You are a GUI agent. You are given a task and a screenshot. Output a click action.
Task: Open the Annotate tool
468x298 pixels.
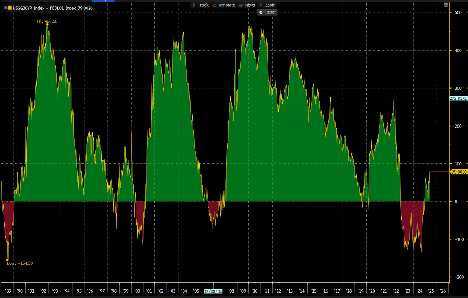[x=224, y=5]
